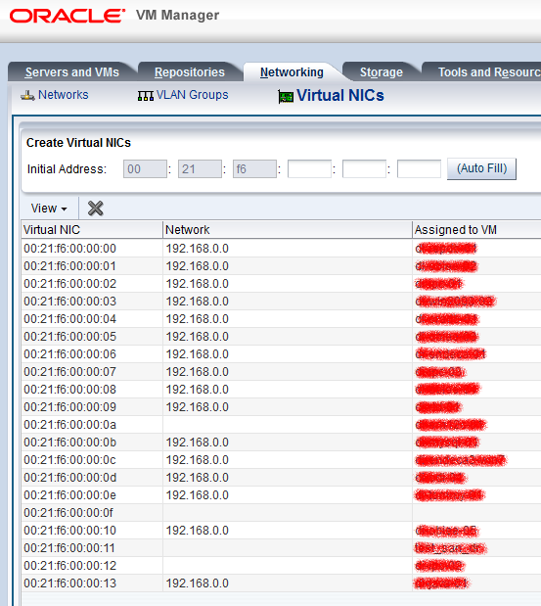Switch to Servers and VMs tab

tap(72, 72)
